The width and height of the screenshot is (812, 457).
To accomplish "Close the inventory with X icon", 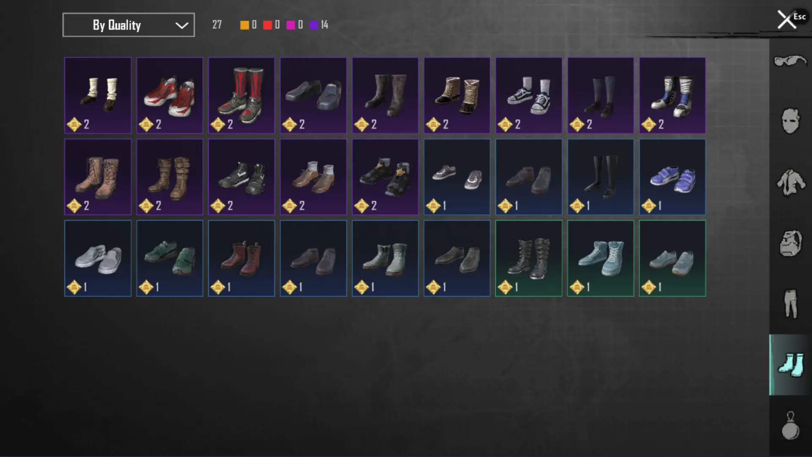I will (787, 20).
